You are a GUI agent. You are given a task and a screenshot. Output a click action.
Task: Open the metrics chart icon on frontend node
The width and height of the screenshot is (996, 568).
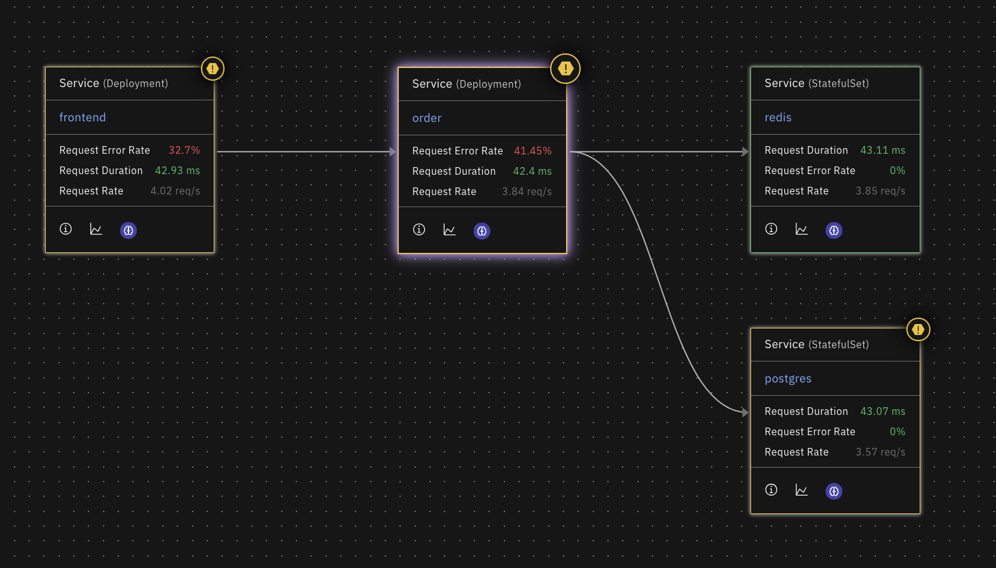pos(96,229)
